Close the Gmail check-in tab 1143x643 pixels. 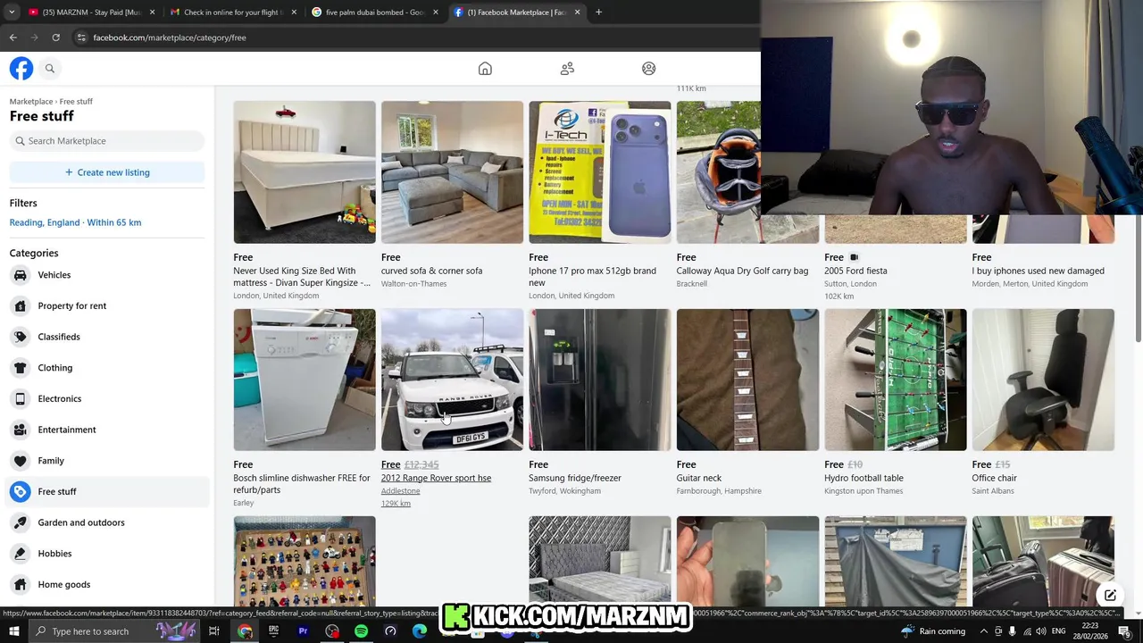[294, 13]
